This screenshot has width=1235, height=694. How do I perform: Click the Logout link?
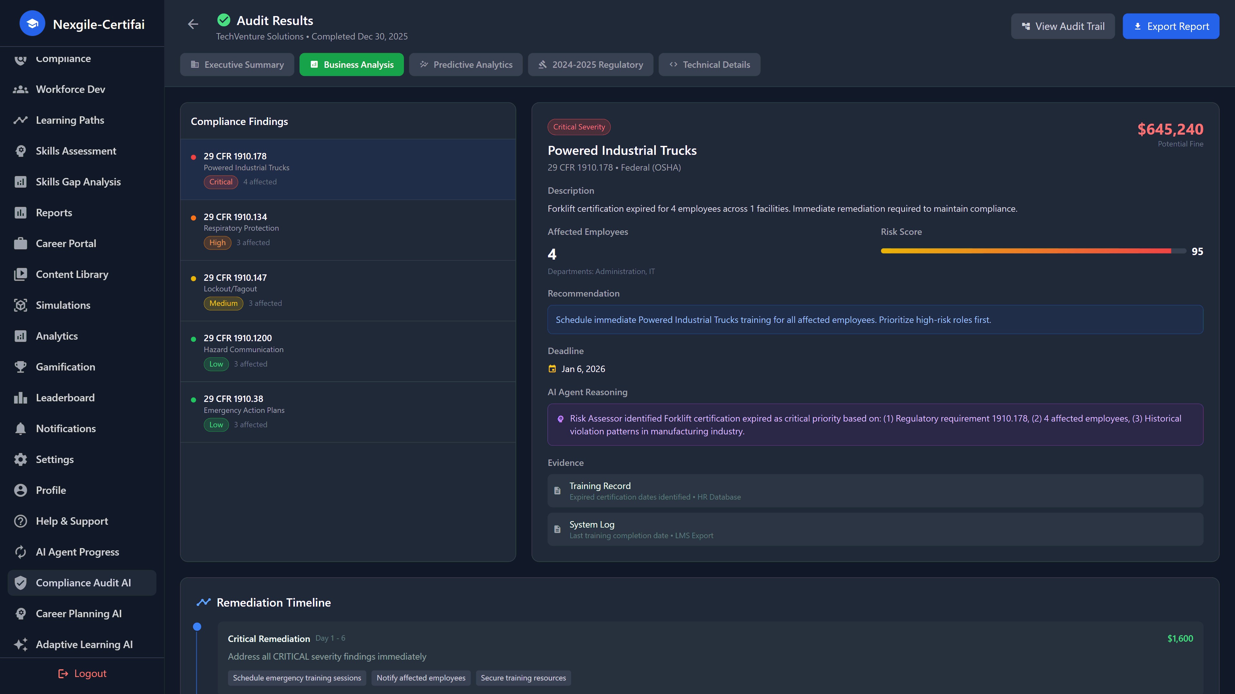pos(82,673)
